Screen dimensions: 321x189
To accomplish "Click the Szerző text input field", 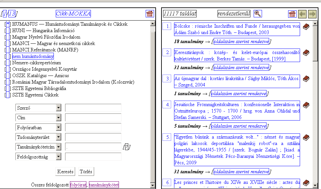I will click(93, 108).
